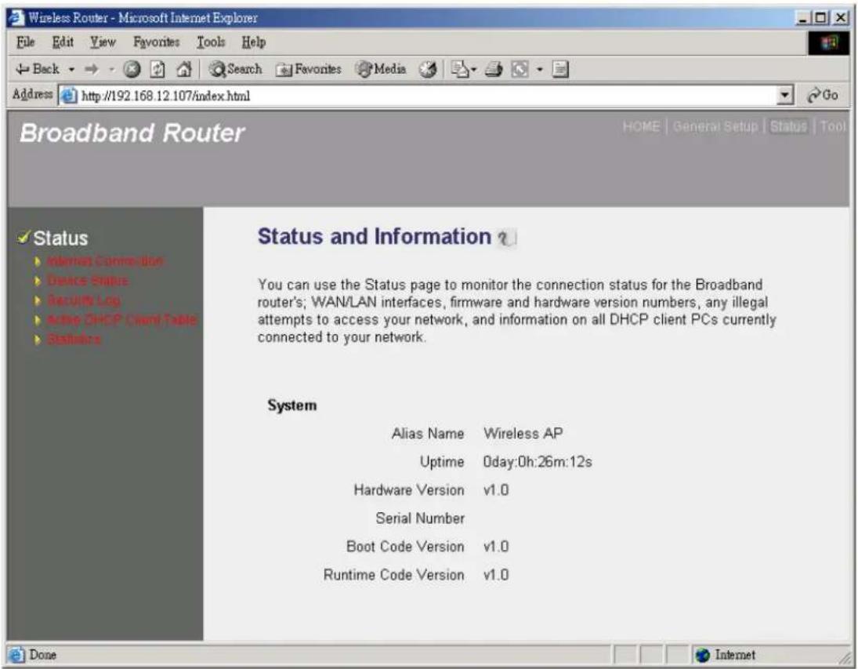Click the yellow arrow beside Internet Connection

pyautogui.click(x=38, y=261)
